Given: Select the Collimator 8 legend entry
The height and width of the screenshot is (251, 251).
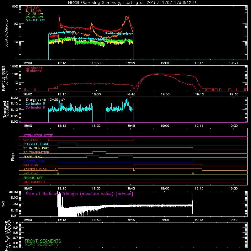Looking at the screenshot, I should pos(35,104).
